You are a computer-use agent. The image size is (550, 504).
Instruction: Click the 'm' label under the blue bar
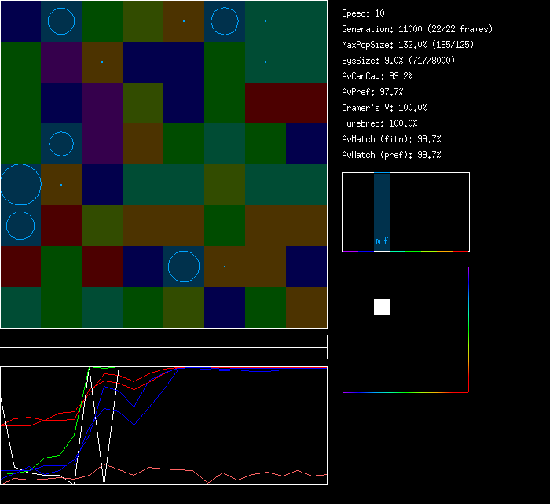click(378, 241)
